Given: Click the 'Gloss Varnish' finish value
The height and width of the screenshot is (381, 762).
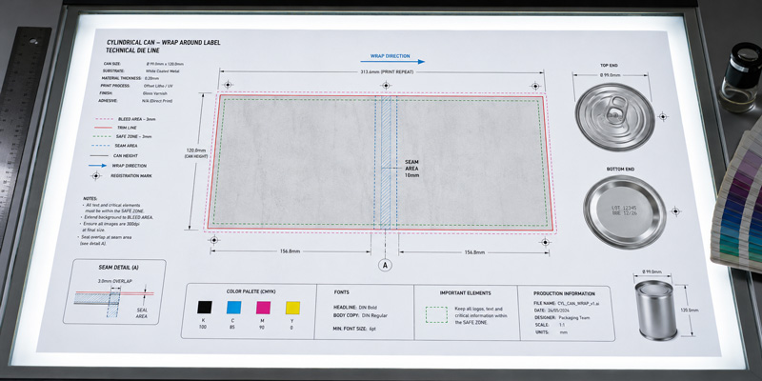Looking at the screenshot, I should pyautogui.click(x=156, y=92).
